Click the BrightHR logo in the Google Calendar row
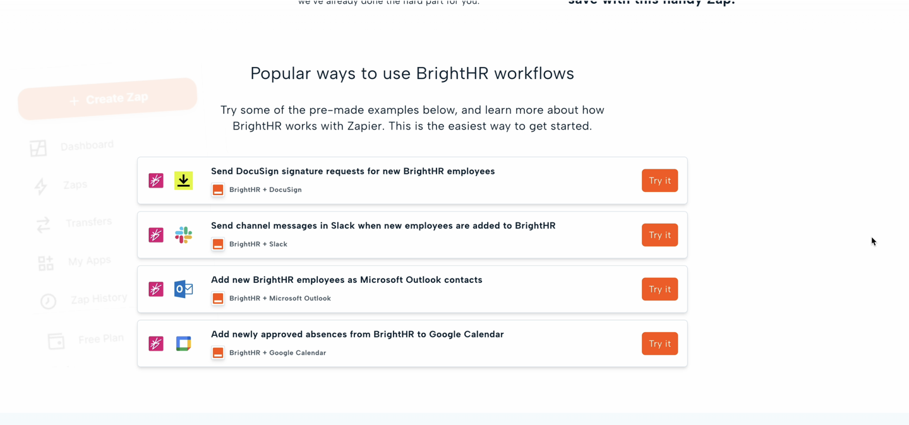The height and width of the screenshot is (425, 909). (x=218, y=352)
